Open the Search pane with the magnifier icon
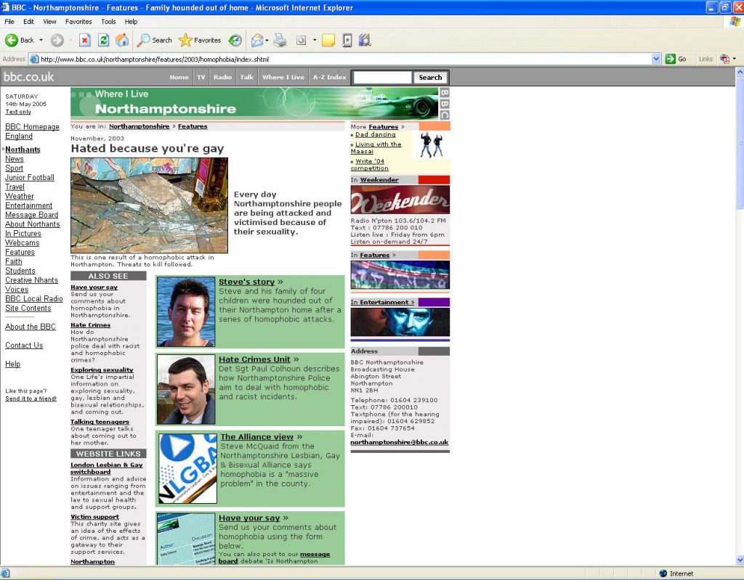Viewport: 744px width, 580px height. [154, 41]
